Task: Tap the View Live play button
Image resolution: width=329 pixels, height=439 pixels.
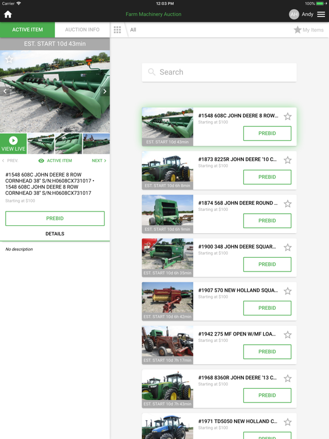Action: 13,143
